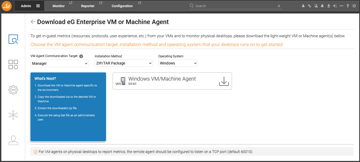
Task: Open the components shapes sidebar icon
Action: tap(13, 64)
